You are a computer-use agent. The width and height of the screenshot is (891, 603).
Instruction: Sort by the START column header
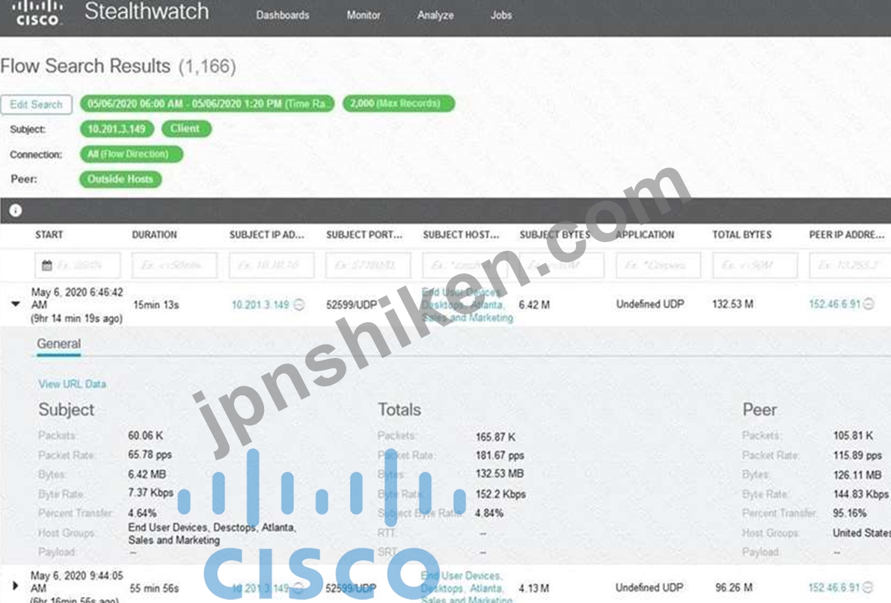49,235
